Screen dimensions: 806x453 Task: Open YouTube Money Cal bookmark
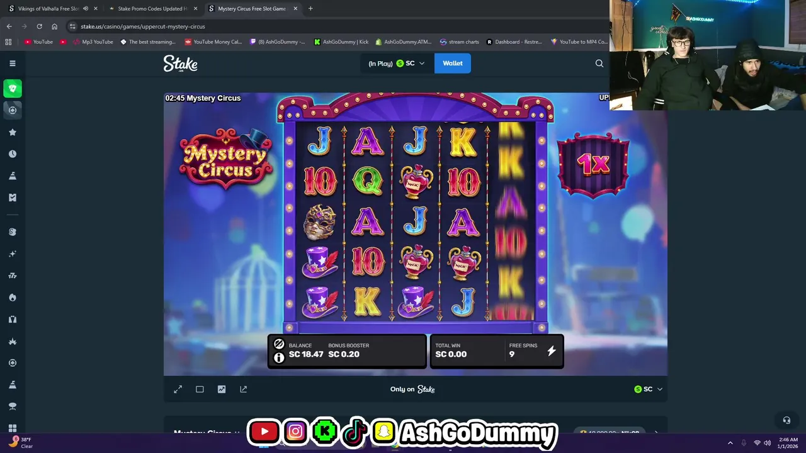(213, 42)
